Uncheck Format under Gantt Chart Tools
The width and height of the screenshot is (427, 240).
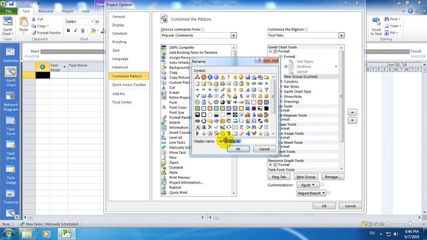point(275,51)
